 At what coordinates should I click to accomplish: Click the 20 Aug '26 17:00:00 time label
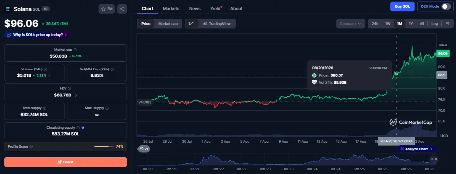click(x=396, y=141)
